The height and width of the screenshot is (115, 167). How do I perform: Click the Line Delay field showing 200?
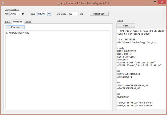[x=73, y=14]
